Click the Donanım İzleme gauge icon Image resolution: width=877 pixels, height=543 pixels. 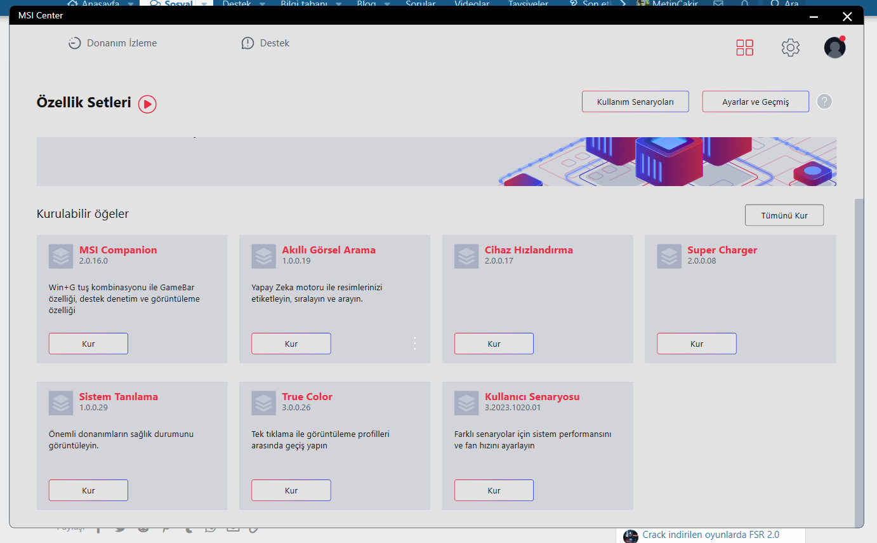click(75, 43)
